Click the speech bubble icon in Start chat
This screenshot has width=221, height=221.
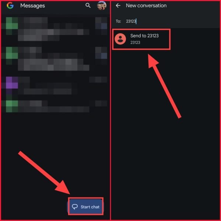pyautogui.click(x=75, y=207)
